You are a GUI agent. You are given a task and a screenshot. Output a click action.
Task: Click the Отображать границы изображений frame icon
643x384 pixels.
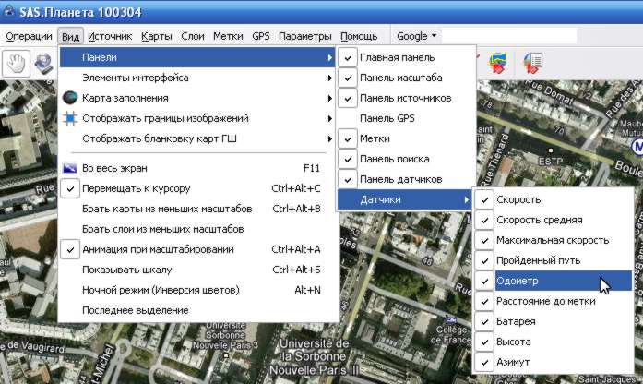[71, 118]
